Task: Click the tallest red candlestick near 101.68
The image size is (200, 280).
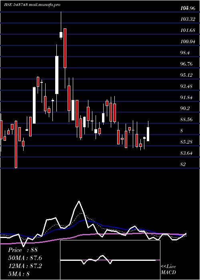Action: point(65,48)
